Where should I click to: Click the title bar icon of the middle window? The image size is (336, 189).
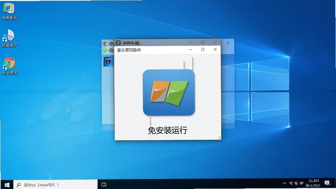[x=118, y=43]
